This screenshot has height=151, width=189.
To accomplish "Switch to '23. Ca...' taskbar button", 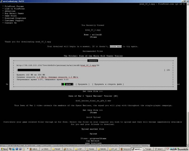I will (68, 149).
